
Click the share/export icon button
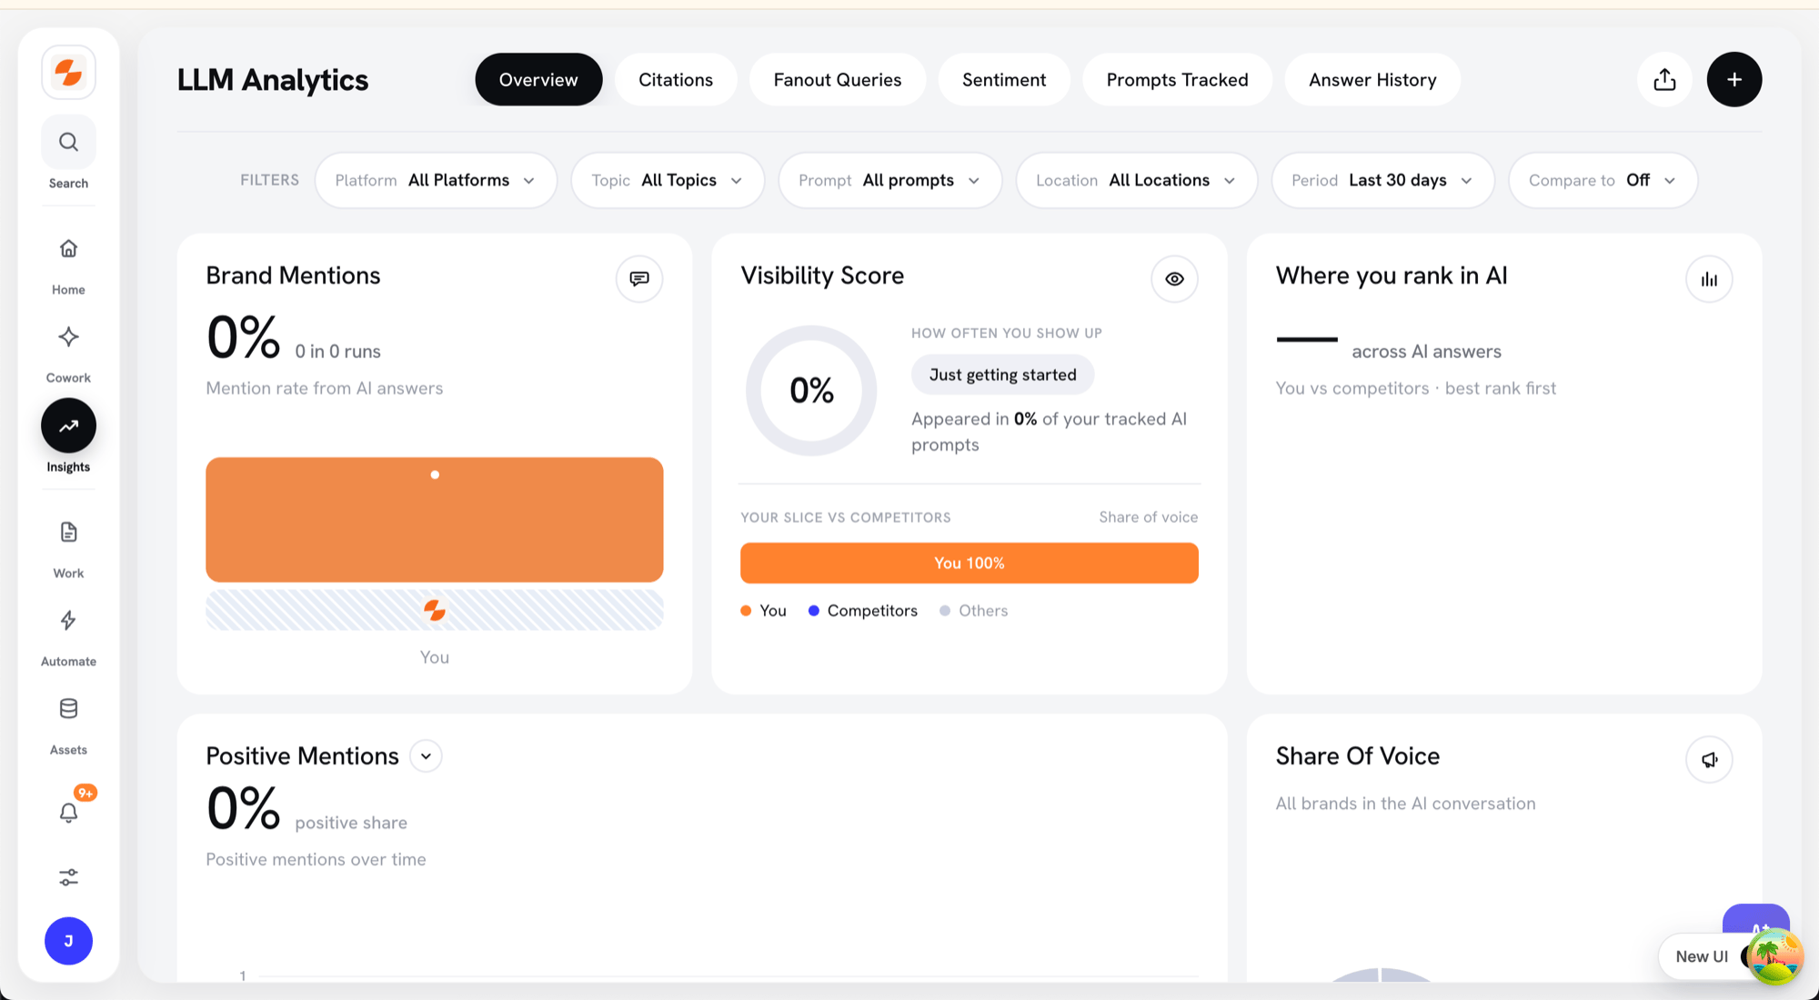1664,80
